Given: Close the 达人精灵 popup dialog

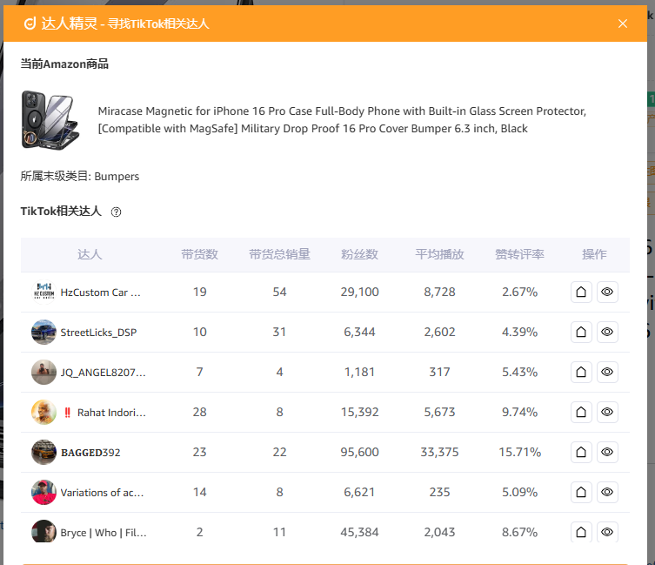Looking at the screenshot, I should point(623,24).
